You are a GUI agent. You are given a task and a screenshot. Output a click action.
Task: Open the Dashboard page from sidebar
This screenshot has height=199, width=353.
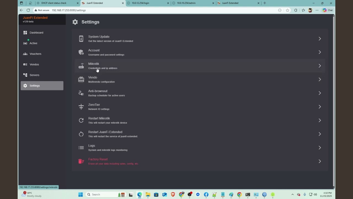pyautogui.click(x=42, y=33)
